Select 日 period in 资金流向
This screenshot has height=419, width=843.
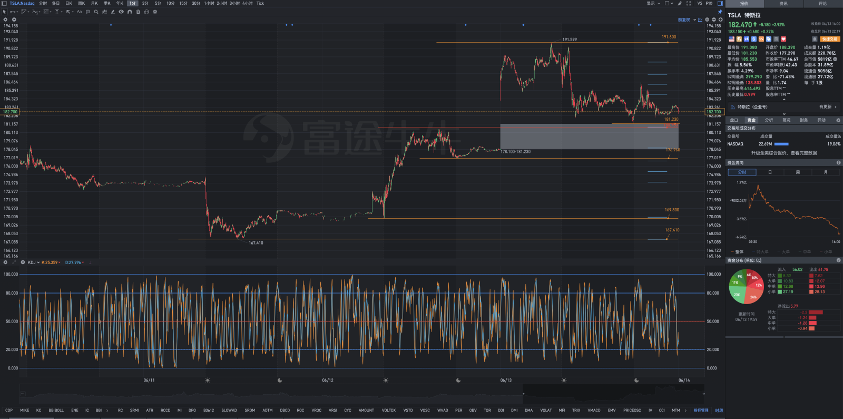[770, 172]
